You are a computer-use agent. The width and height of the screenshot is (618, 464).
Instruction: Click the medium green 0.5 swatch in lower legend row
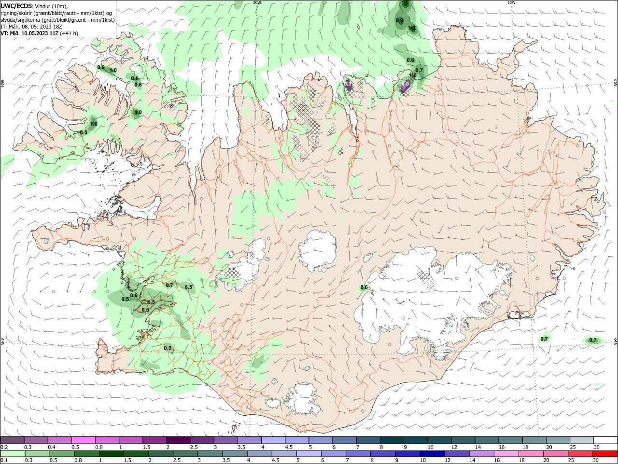tap(62, 454)
